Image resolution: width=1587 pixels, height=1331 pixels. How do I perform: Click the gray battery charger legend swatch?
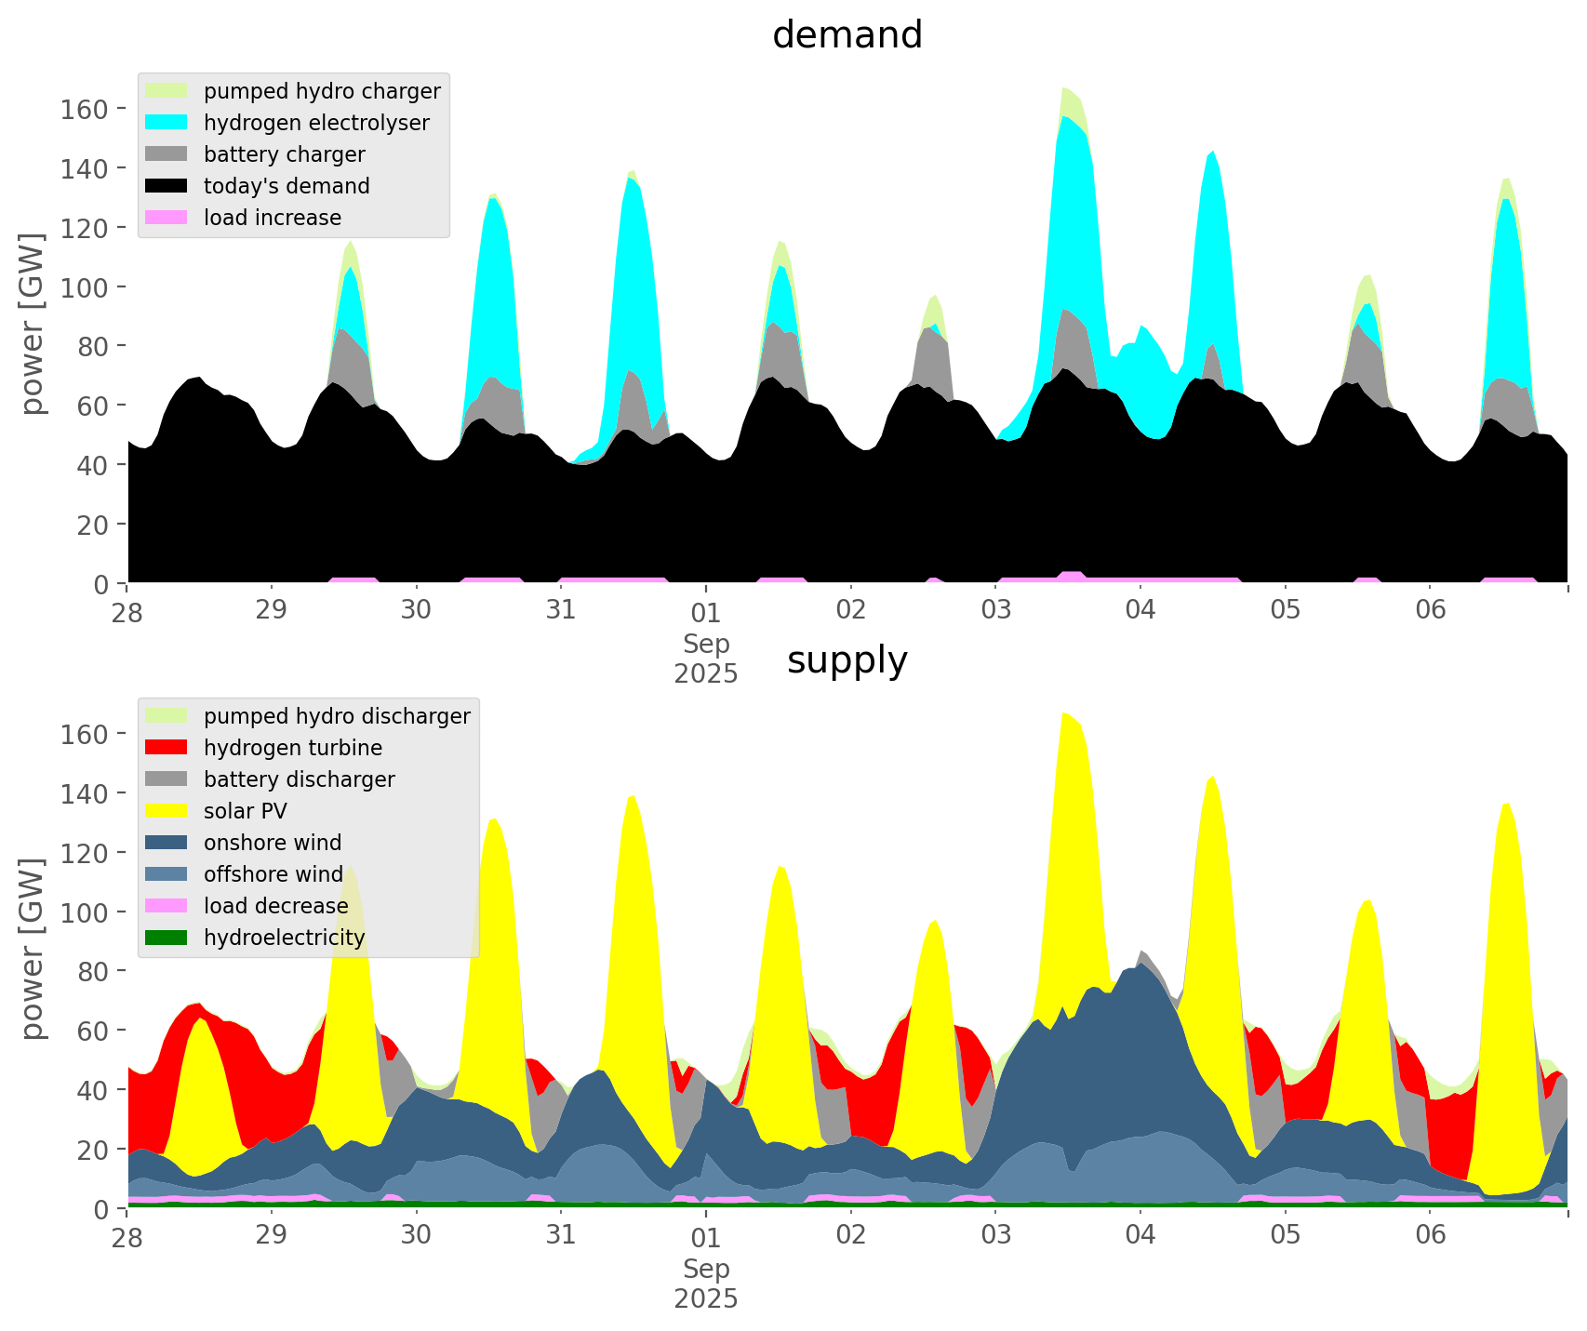tap(167, 154)
